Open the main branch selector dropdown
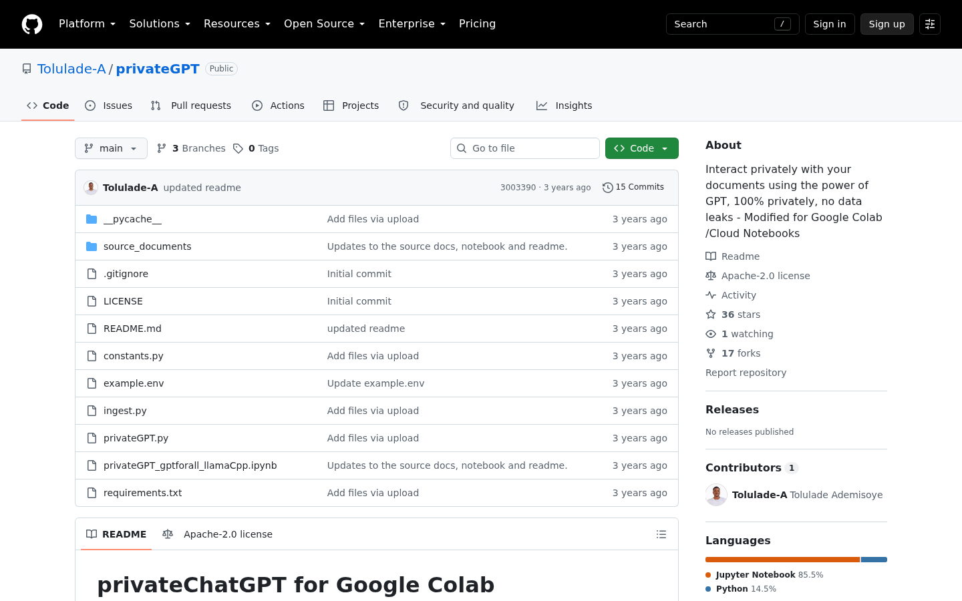 point(111,148)
